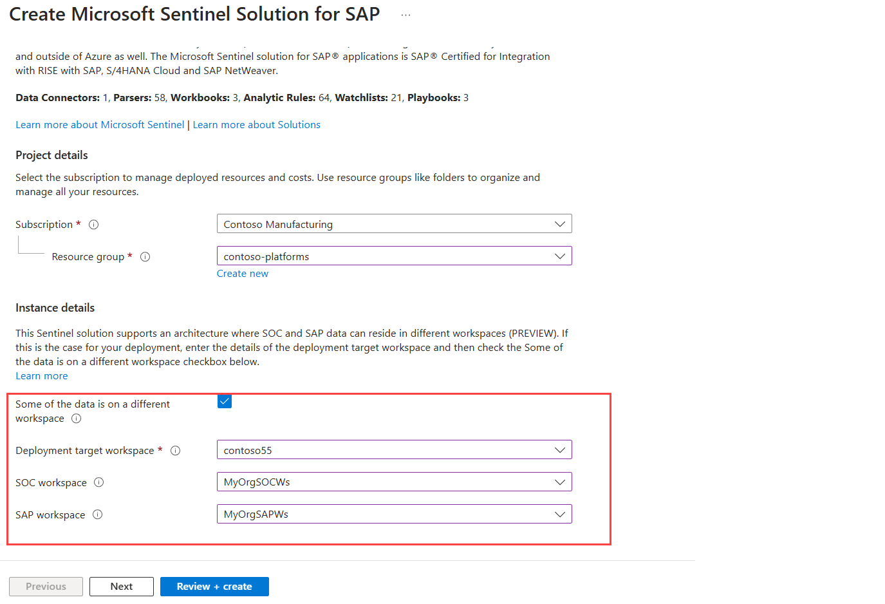Click the 'Review + create' button
This screenshot has height=604, width=885.
coord(214,586)
